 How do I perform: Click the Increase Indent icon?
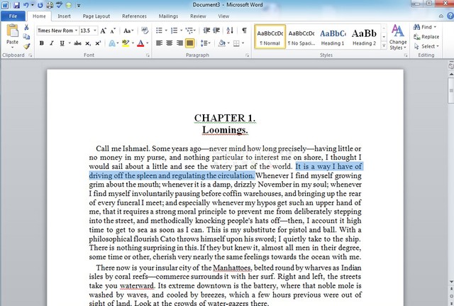216,31
